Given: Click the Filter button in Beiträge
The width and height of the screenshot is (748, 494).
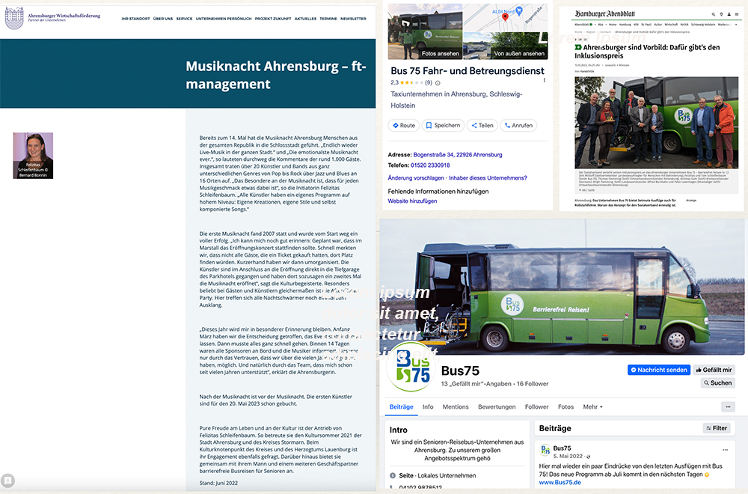Looking at the screenshot, I should (x=717, y=428).
